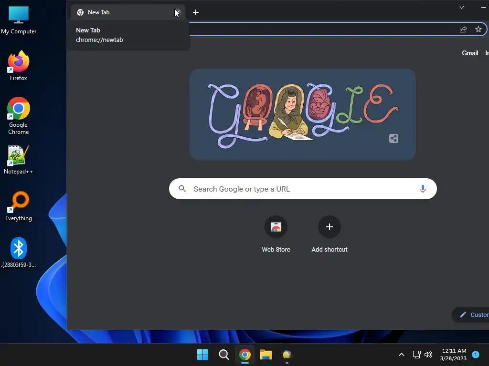Close the New Tab tab
489x366 pixels.
[x=178, y=12]
